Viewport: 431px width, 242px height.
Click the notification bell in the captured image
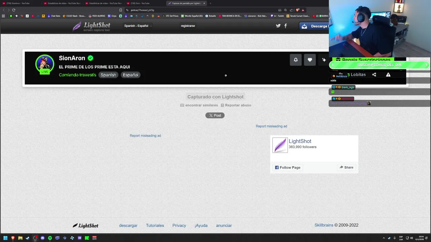[x=296, y=60]
